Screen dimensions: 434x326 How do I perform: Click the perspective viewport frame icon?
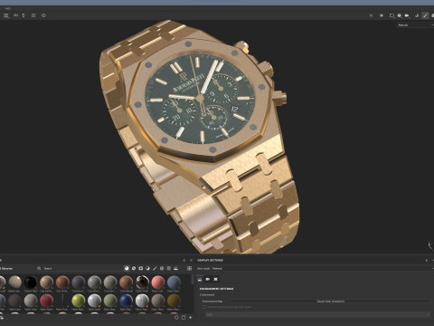(x=392, y=15)
